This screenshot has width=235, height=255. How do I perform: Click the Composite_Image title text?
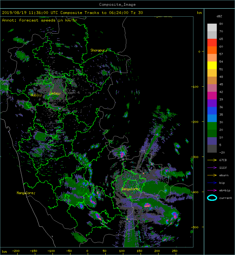pyautogui.click(x=118, y=5)
